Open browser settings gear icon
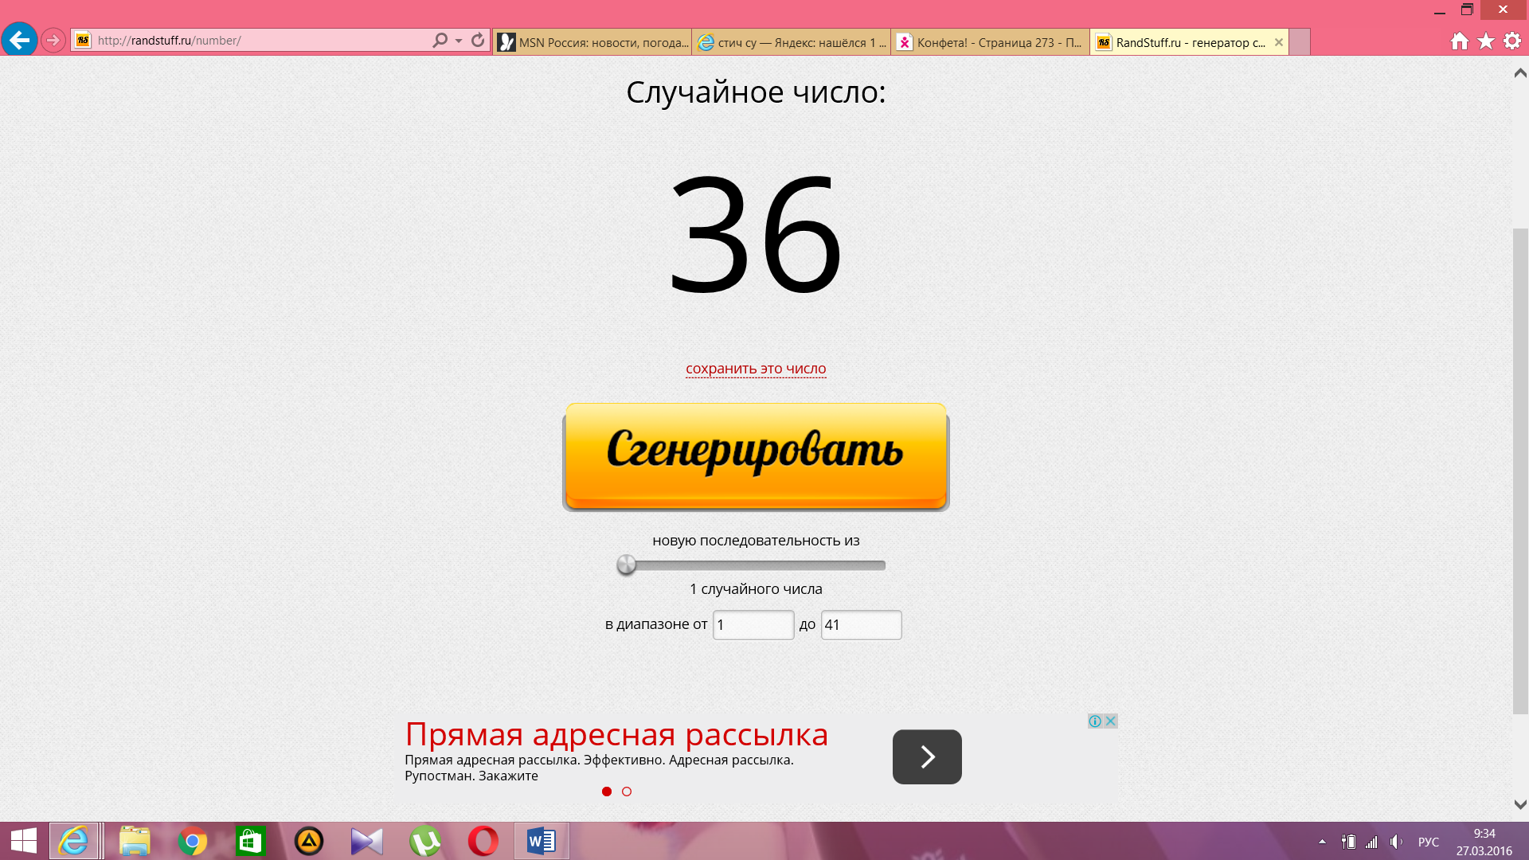This screenshot has height=860, width=1529. click(1512, 41)
